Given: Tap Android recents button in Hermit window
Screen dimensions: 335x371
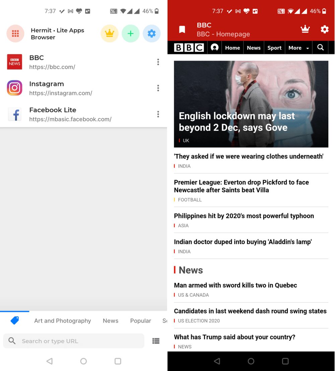Looking at the screenshot, I should (x=118, y=361).
